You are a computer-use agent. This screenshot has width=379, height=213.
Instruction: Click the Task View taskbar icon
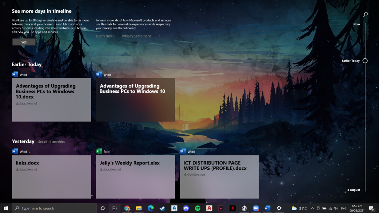114,208
